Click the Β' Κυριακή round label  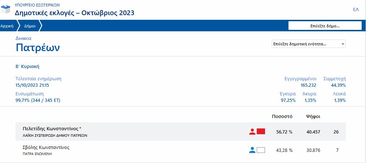tap(27, 67)
